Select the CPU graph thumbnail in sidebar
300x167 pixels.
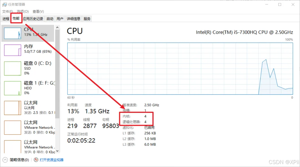pyautogui.click(x=12, y=33)
